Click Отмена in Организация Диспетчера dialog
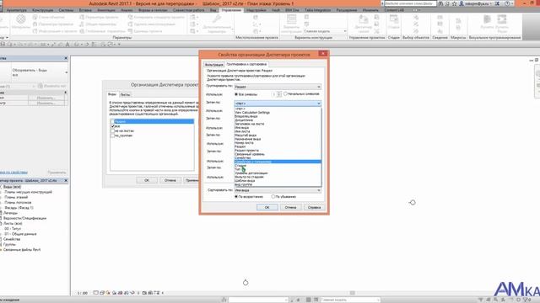This screenshot has width=540, height=303. (x=170, y=180)
